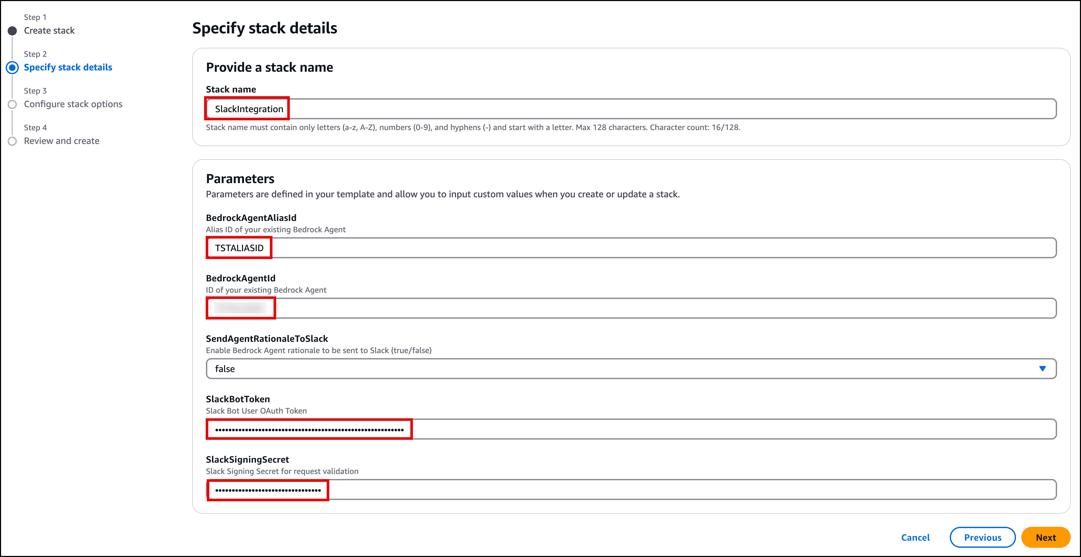Select Step 1 Create stack

[x=49, y=30]
